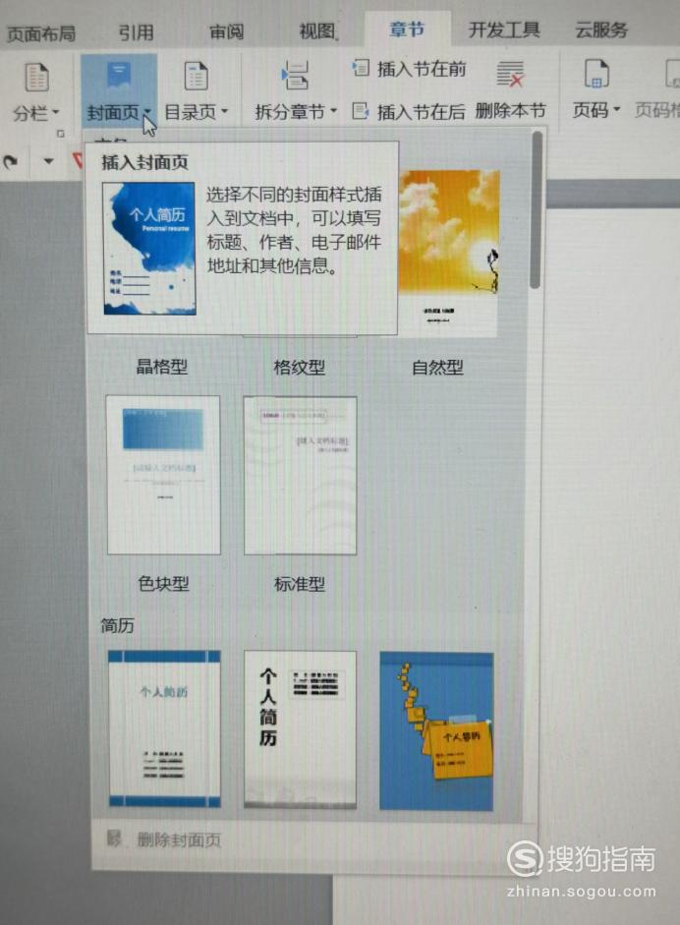Expand the 拆分章节 dropdown arrow
Viewport: 680px width, 925px height.
333,110
